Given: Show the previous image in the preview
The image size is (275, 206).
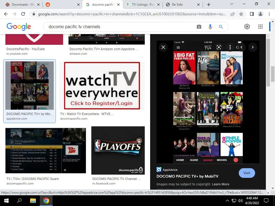Looking at the screenshot, I should (241, 47).
